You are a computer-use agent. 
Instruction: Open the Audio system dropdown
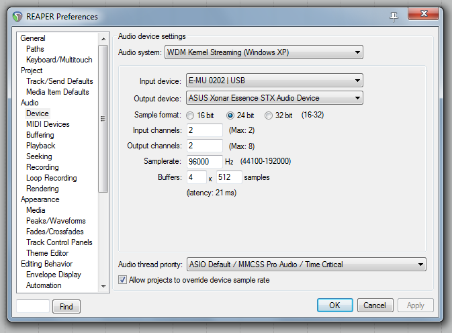pos(264,52)
